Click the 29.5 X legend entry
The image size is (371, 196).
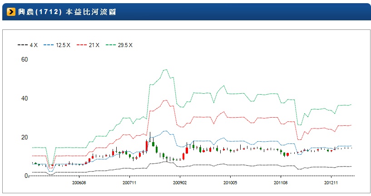(119, 45)
